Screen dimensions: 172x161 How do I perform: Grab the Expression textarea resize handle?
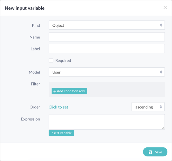click(x=163, y=128)
